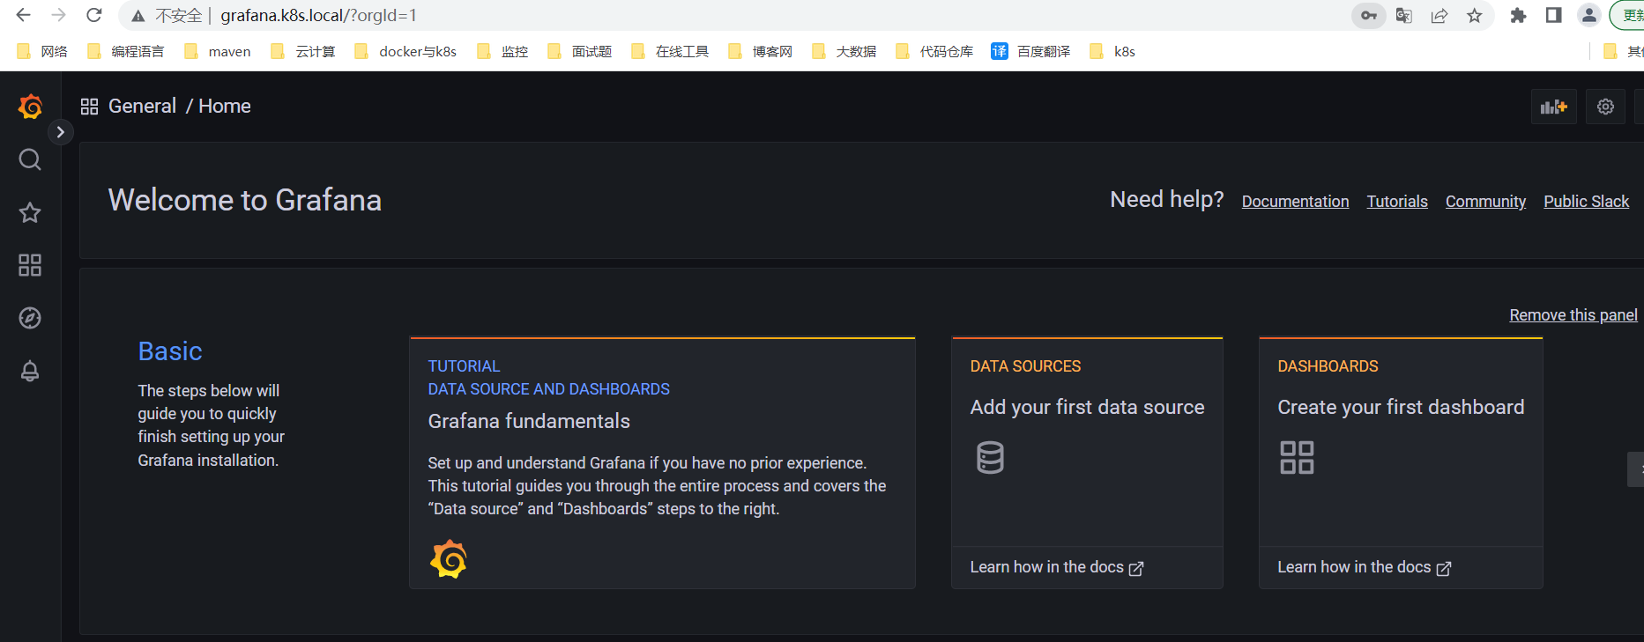The height and width of the screenshot is (642, 1644).
Task: Click the browser Forward arrow
Action: coord(58,15)
